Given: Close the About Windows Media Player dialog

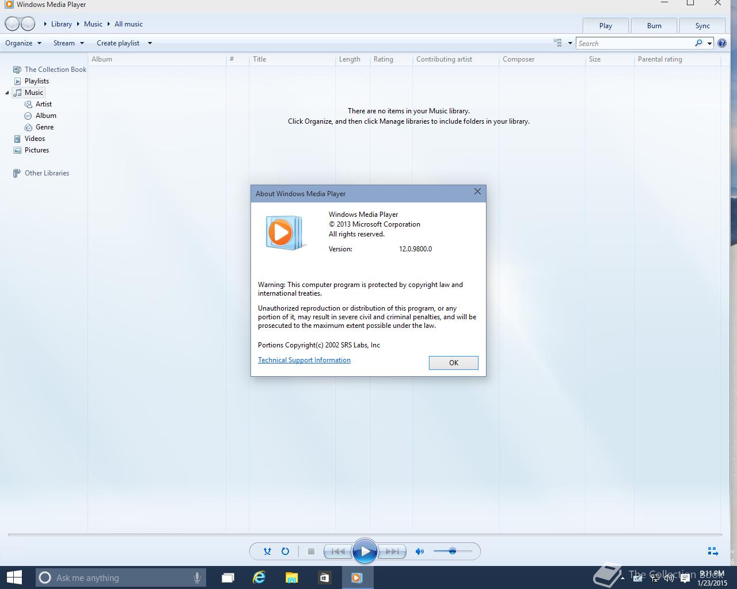Looking at the screenshot, I should coord(477,192).
